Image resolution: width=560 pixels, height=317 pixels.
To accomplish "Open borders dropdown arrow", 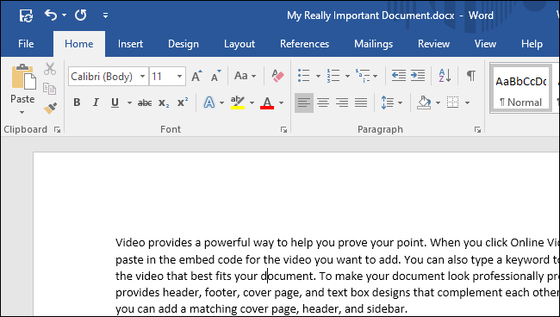I will point(467,103).
